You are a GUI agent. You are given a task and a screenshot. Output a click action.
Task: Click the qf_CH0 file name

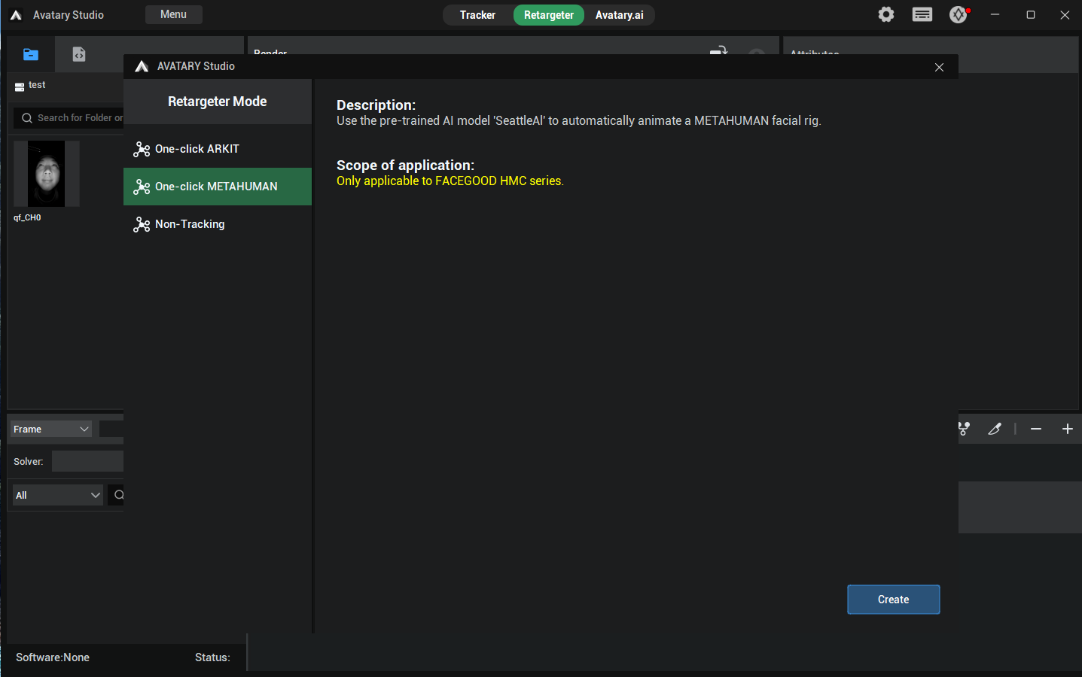[x=27, y=217]
